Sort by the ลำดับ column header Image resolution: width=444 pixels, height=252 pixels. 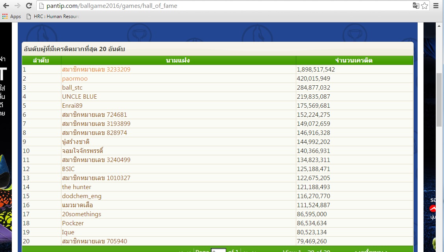pyautogui.click(x=42, y=60)
